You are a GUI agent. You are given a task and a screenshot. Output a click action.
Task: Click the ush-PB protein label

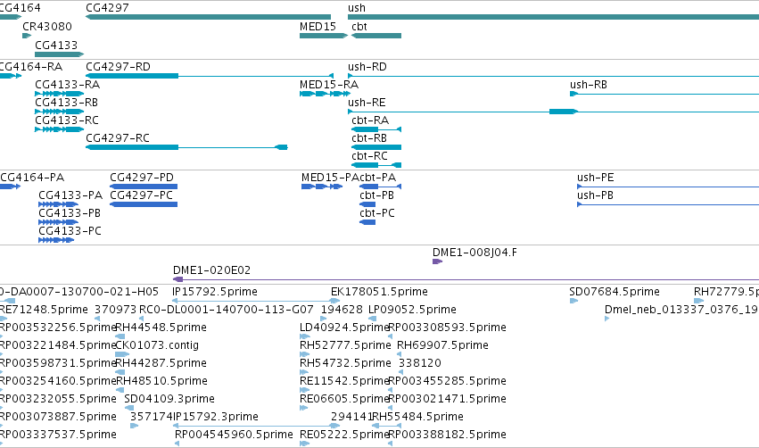click(x=595, y=195)
